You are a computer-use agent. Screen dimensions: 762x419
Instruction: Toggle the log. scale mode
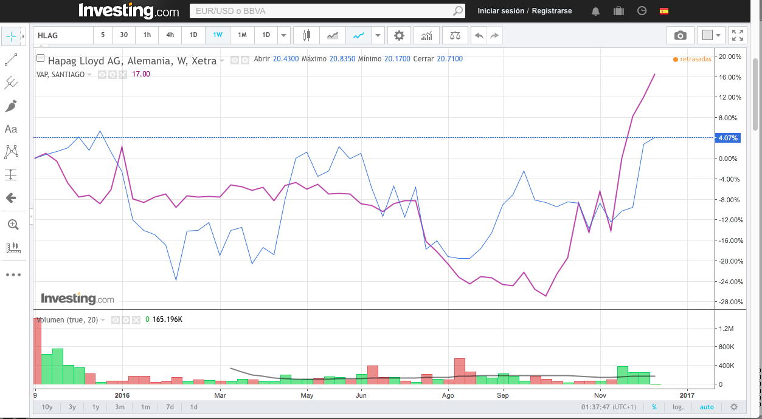(678, 407)
